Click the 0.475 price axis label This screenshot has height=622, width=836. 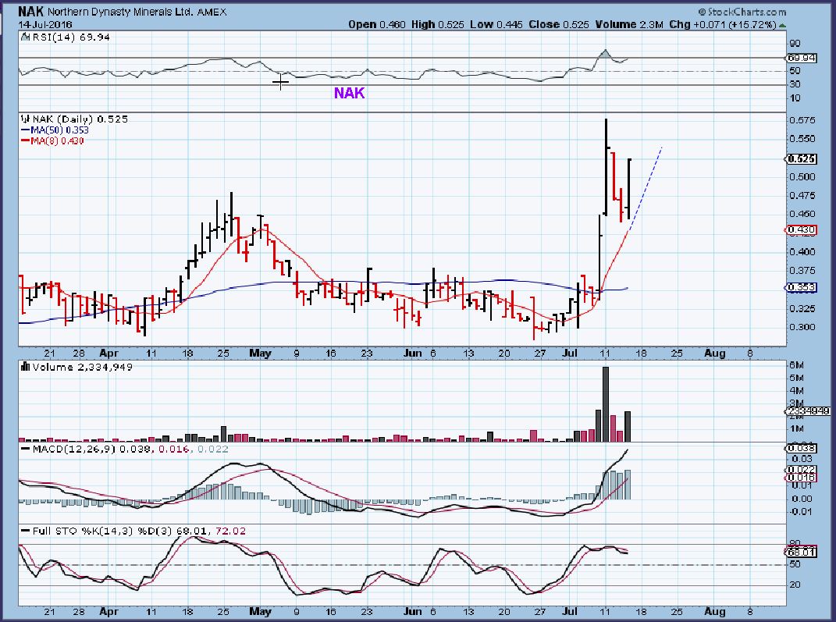pos(802,195)
